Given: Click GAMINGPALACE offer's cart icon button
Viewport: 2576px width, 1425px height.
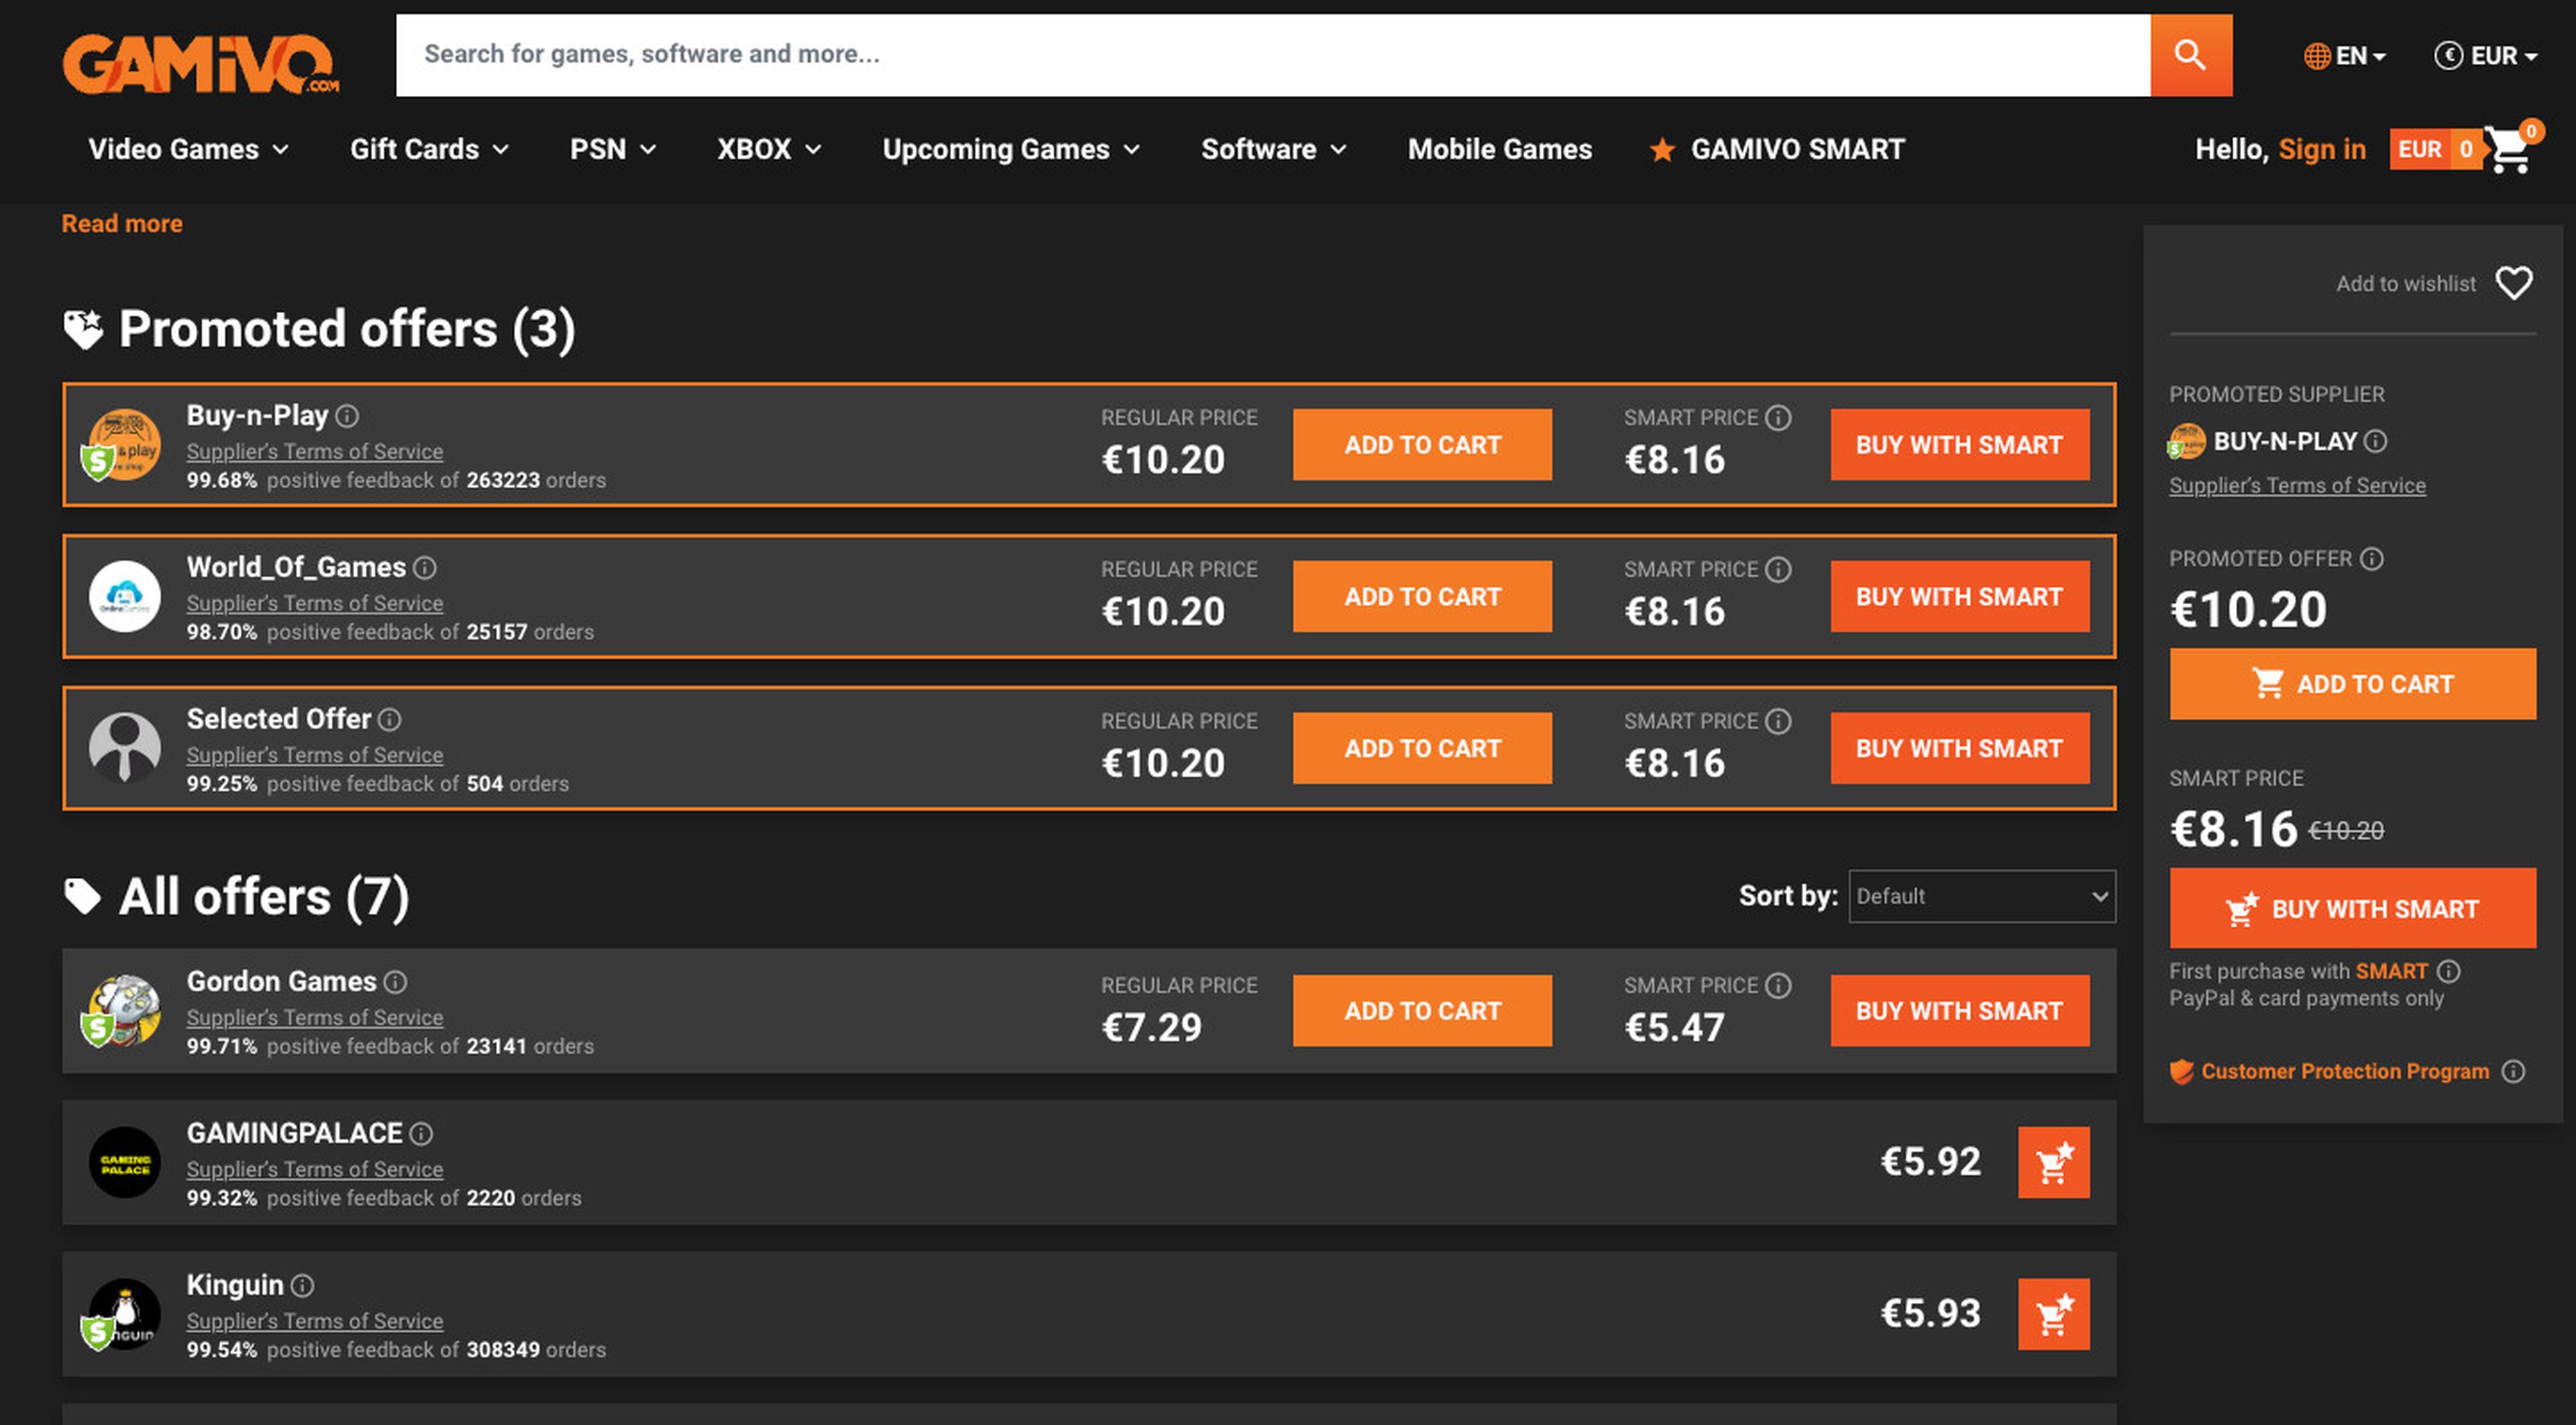Looking at the screenshot, I should (2053, 1162).
